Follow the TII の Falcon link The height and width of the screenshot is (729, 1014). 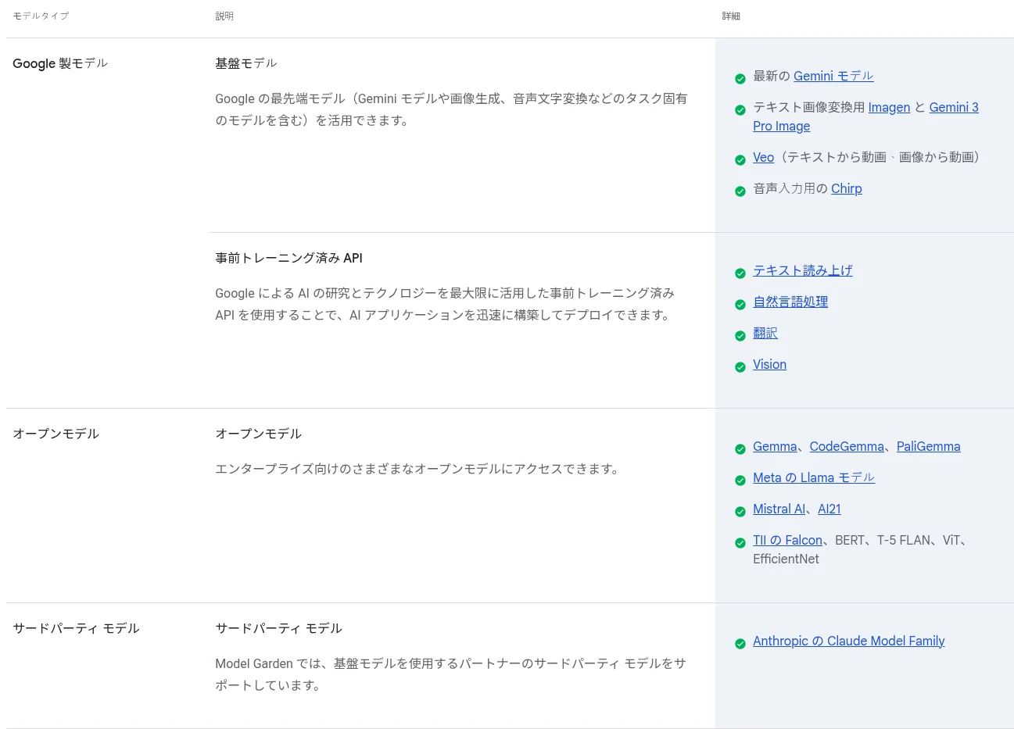pyautogui.click(x=787, y=540)
